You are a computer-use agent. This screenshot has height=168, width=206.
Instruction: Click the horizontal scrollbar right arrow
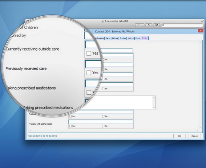[197, 131]
